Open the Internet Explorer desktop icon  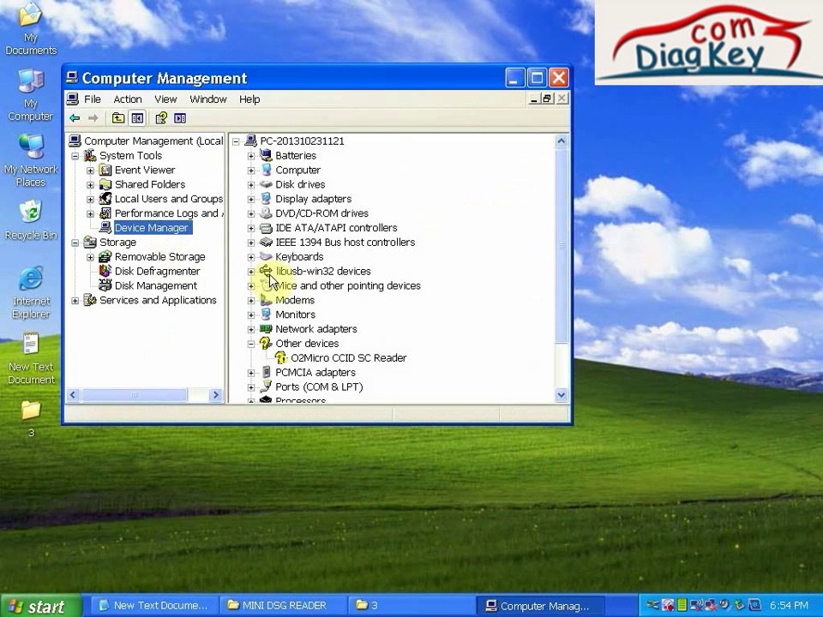tap(31, 293)
